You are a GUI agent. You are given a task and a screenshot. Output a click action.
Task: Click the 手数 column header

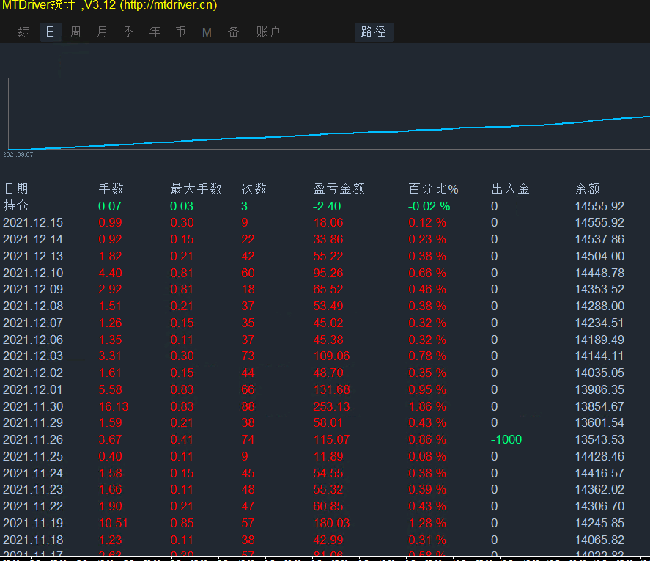coord(111,188)
